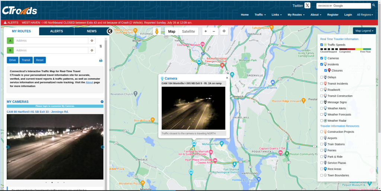Click the locate me crosshair icon
Screen dimensions: 381x191
(x=224, y=32)
